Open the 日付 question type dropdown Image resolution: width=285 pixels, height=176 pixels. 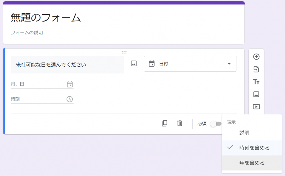tap(190, 64)
